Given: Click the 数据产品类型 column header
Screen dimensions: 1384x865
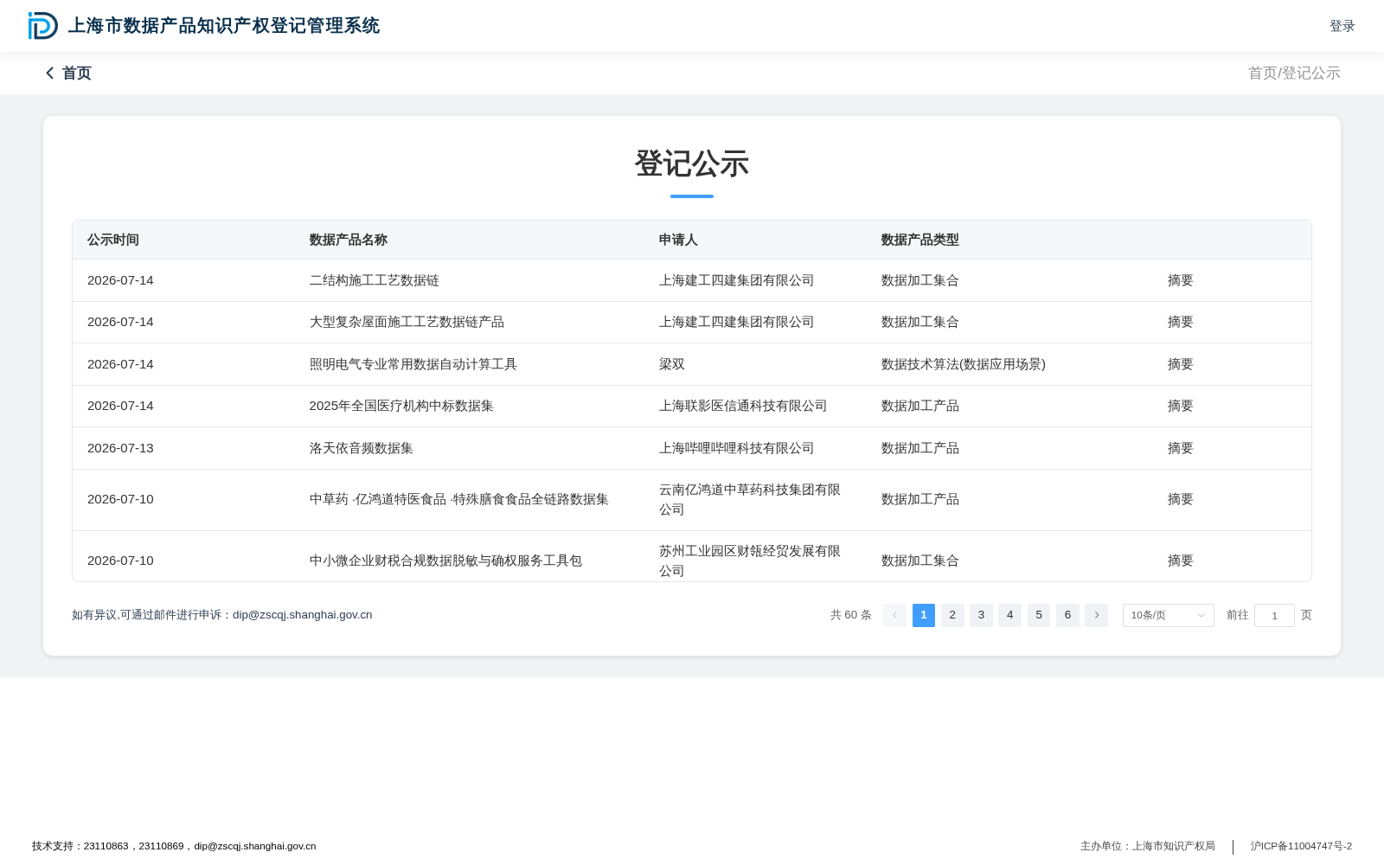Looking at the screenshot, I should pyautogui.click(x=919, y=240).
